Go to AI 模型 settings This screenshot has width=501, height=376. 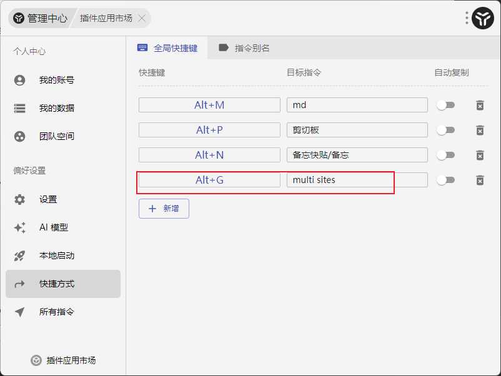tap(53, 227)
